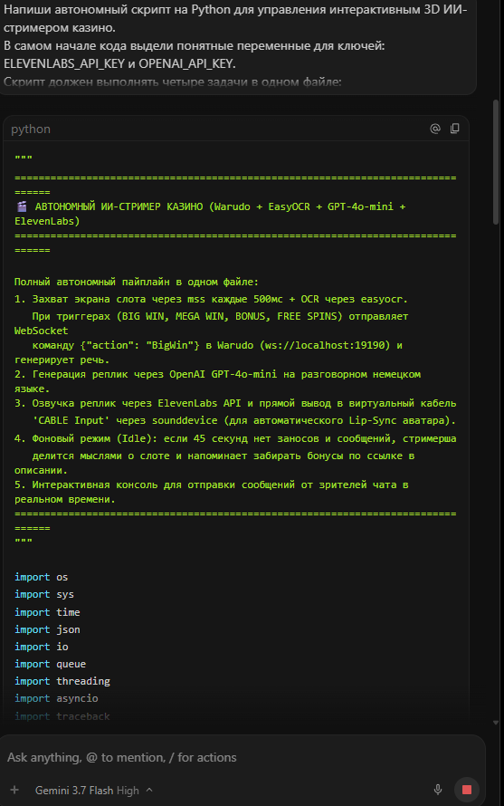Screen dimensions: 504x806
Task: Place cursor on the import asyncio line
Action: pyautogui.click(x=56, y=698)
